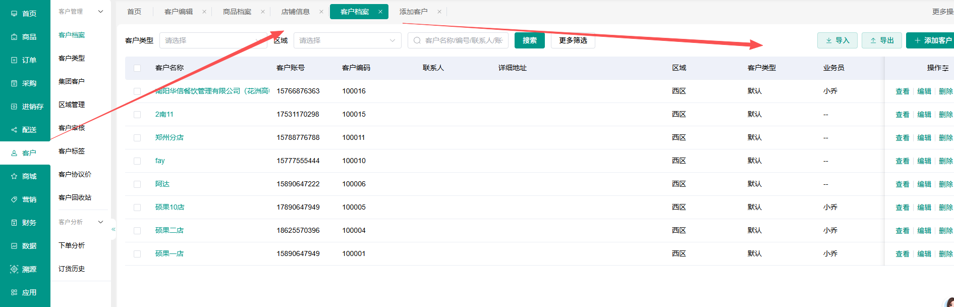Click the 更多筛选 button
The image size is (954, 307).
[573, 40]
